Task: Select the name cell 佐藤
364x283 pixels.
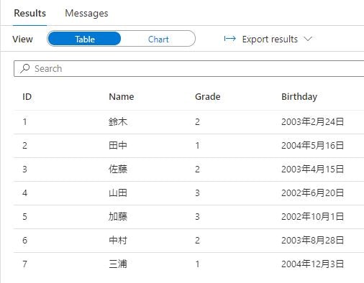Action: pyautogui.click(x=118, y=169)
